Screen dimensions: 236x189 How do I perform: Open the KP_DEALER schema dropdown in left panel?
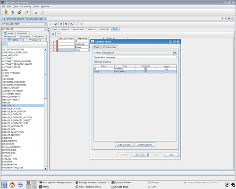46,29
